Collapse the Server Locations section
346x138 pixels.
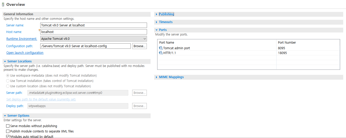[5, 61]
